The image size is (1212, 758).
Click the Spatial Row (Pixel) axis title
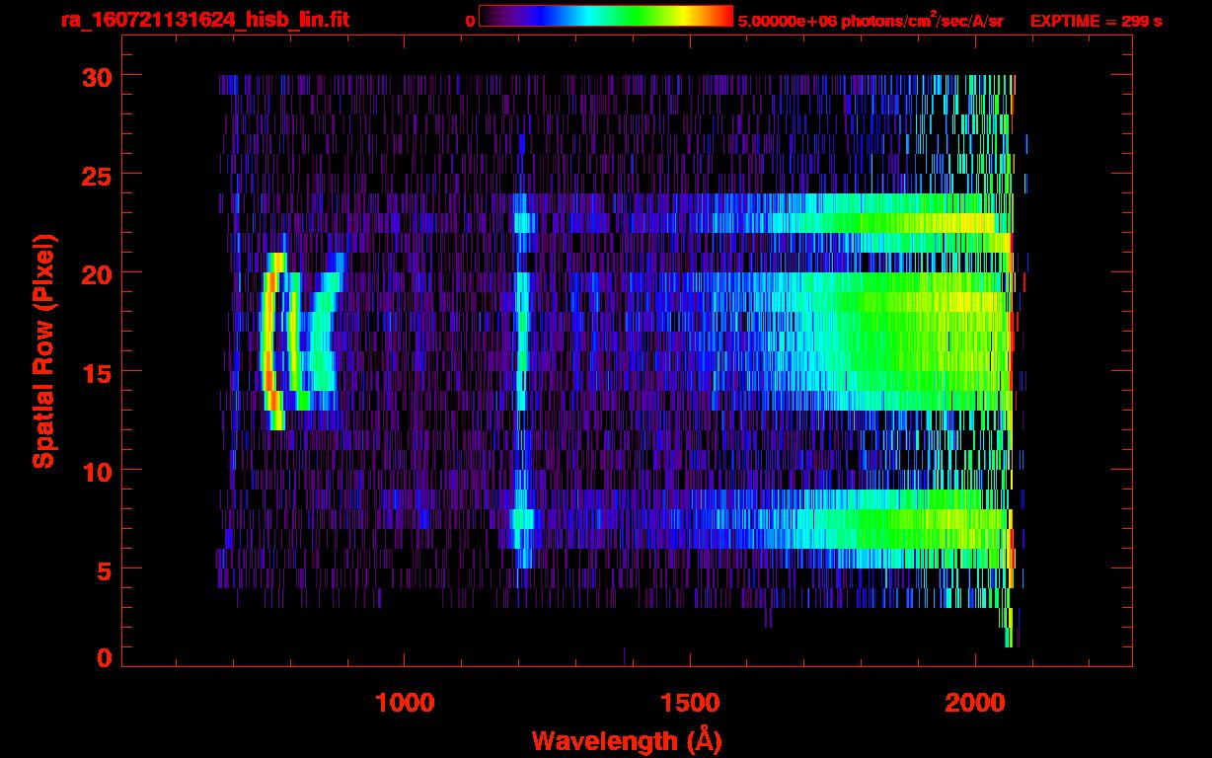(43, 350)
